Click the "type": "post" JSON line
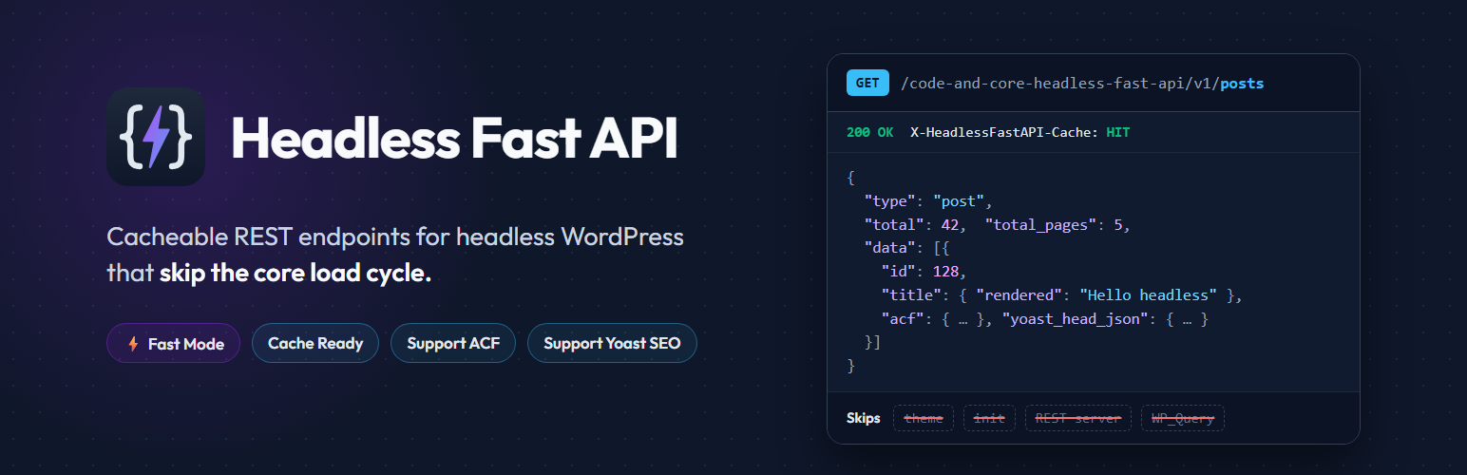Screen dimensions: 1467x475 point(928,201)
